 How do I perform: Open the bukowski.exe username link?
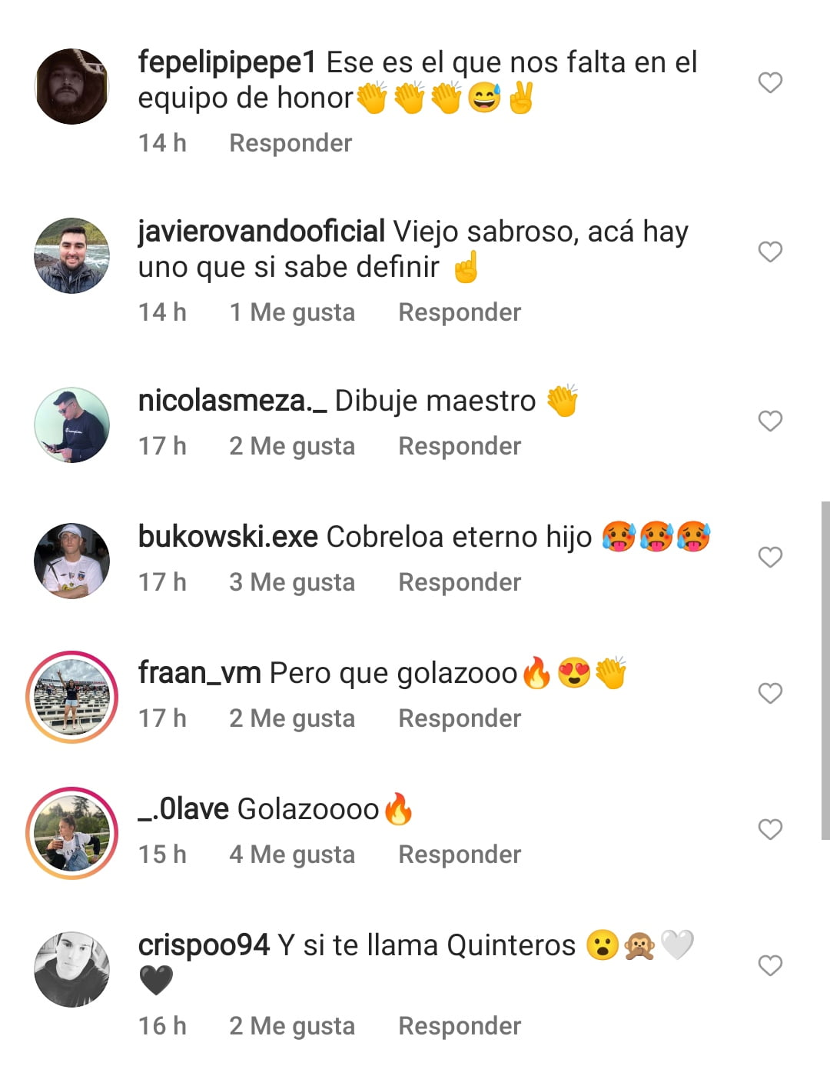[x=228, y=537]
